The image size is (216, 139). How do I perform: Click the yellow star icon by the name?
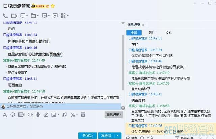click(53, 6)
